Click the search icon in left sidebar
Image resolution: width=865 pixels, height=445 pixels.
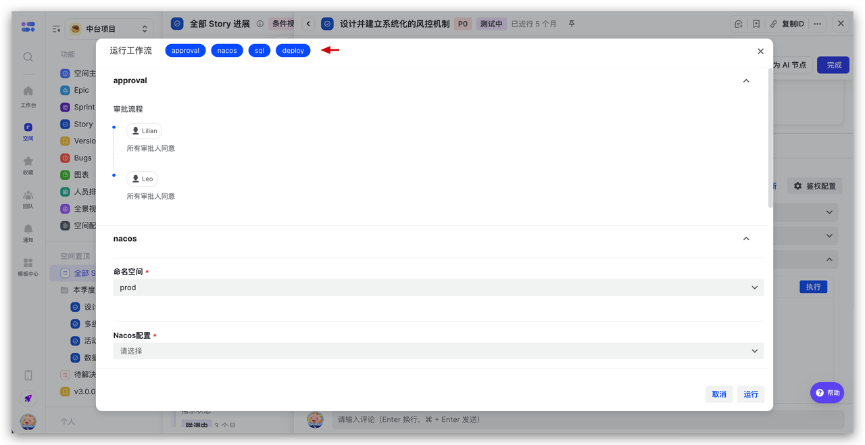pos(28,57)
